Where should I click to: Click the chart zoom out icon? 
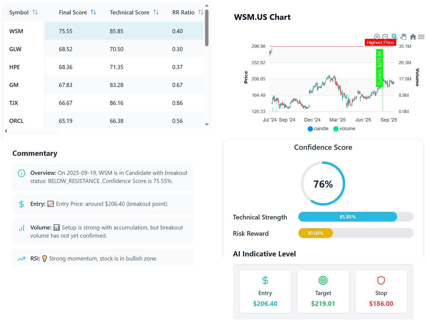pyautogui.click(x=385, y=37)
